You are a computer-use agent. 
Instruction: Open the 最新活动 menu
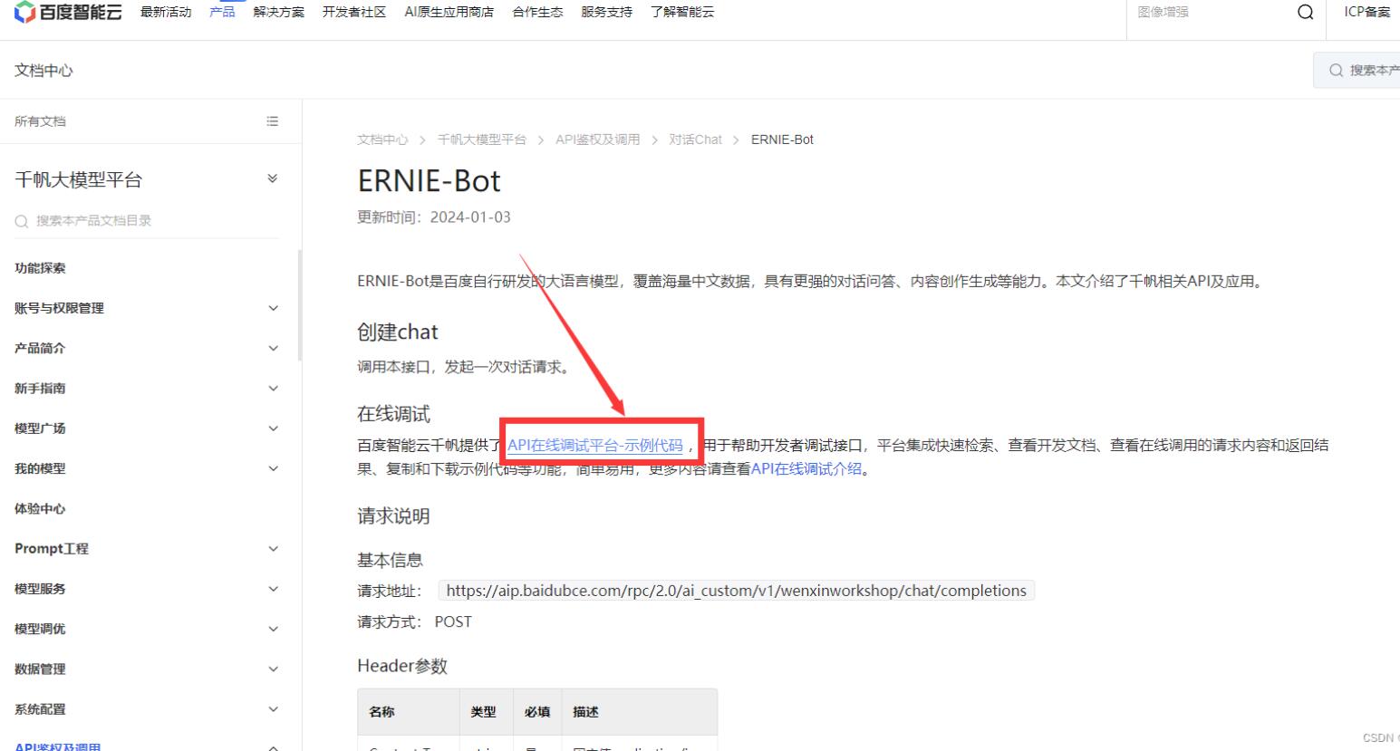[166, 12]
